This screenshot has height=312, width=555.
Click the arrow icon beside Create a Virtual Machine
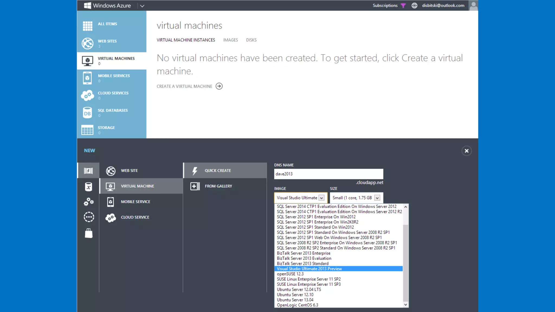[x=219, y=86]
